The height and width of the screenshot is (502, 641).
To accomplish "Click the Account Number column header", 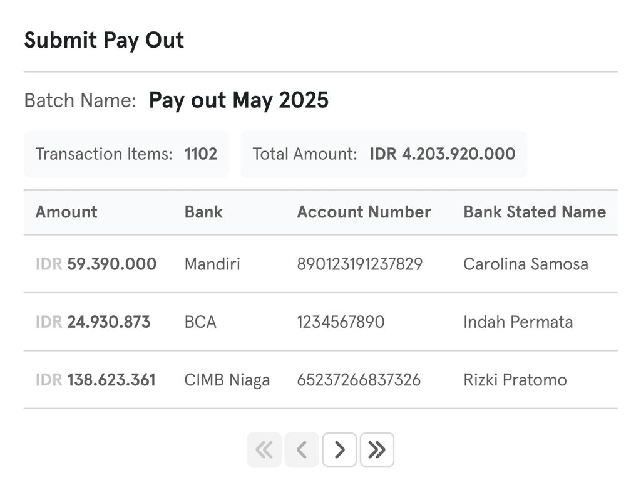I will 364,212.
